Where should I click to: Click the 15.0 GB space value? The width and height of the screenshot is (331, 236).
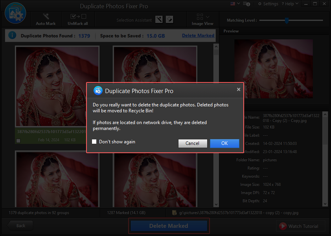click(x=156, y=36)
